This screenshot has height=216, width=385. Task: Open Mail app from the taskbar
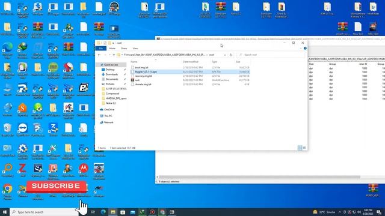[132, 212]
